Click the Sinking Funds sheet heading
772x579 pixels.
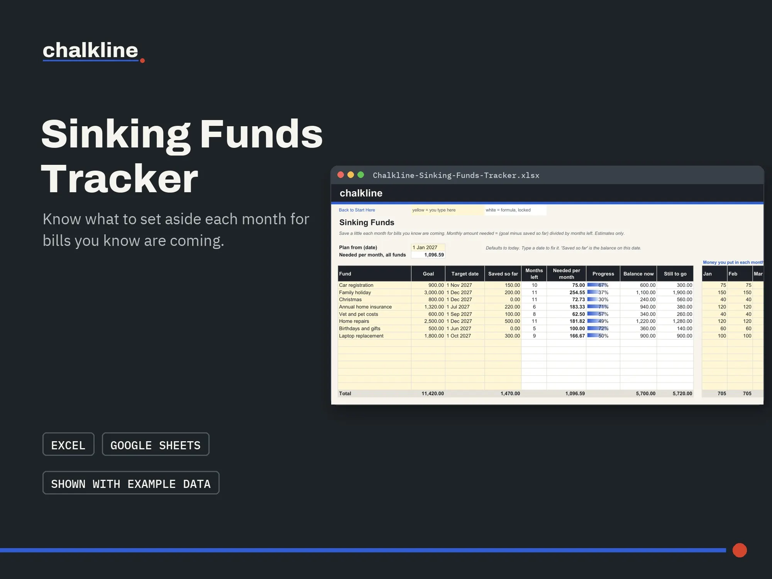tap(367, 222)
